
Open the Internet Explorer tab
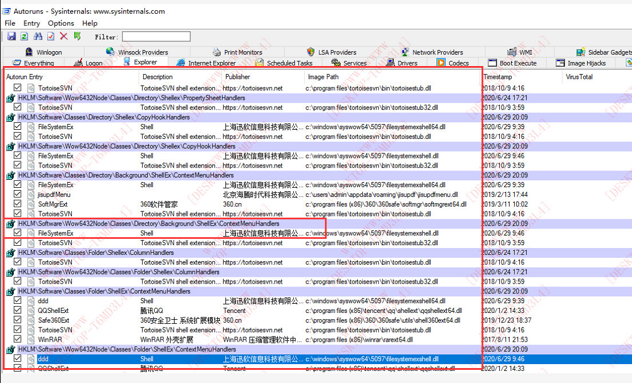[206, 63]
